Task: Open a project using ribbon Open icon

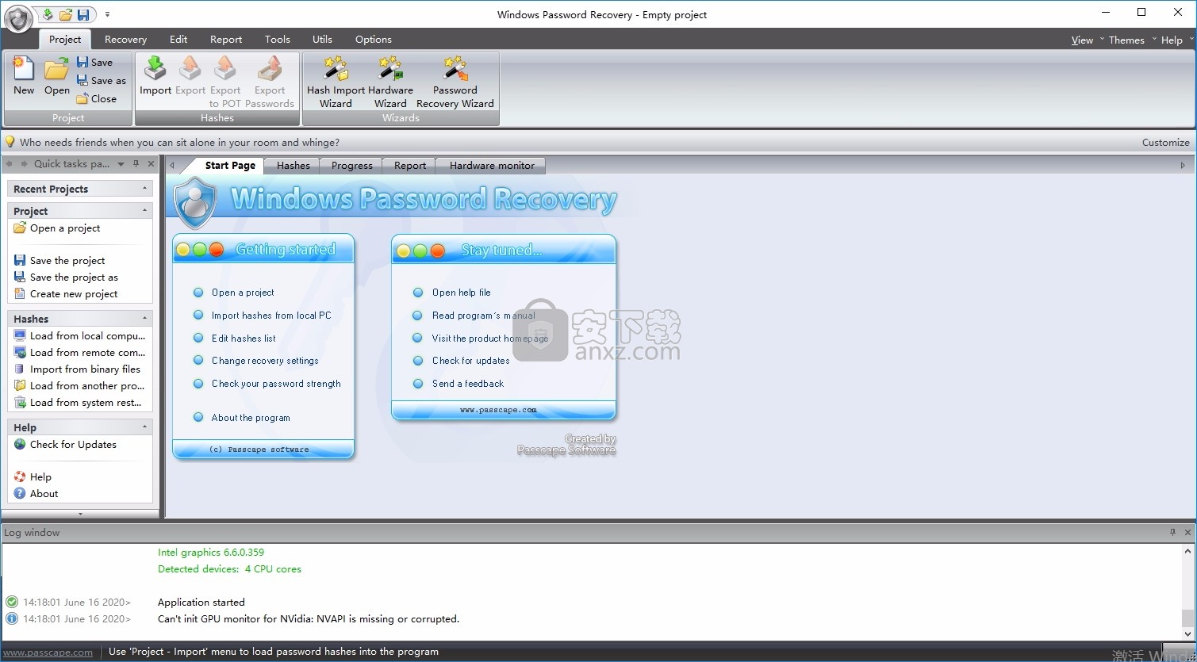Action: coord(57,76)
